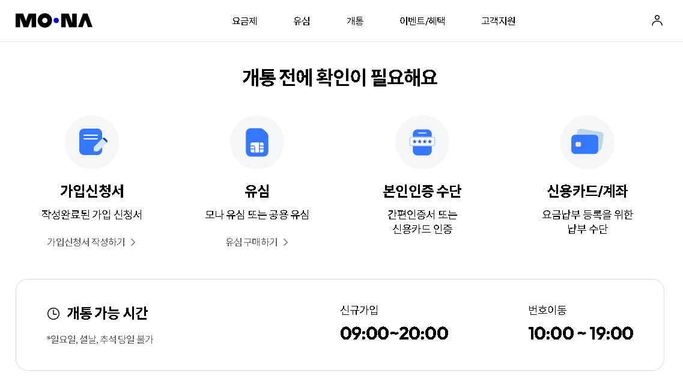Image resolution: width=683 pixels, height=387 pixels.
Task: Click the 가입신청서 작성하기 link
Action: tap(86, 242)
